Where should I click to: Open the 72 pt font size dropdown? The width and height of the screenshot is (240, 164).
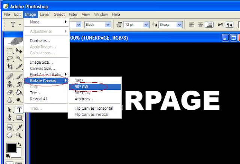pos(146,25)
